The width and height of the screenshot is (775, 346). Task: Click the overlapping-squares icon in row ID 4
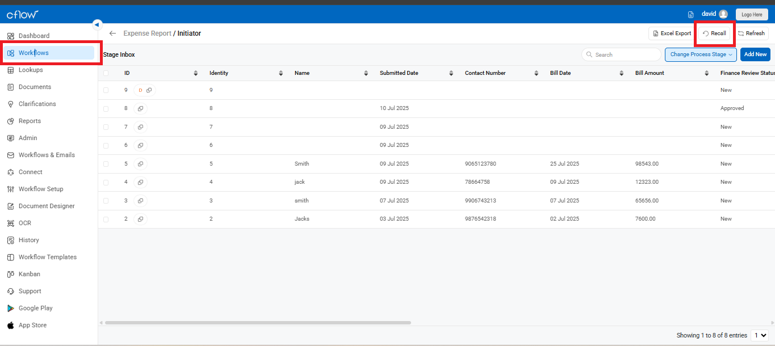[140, 182]
